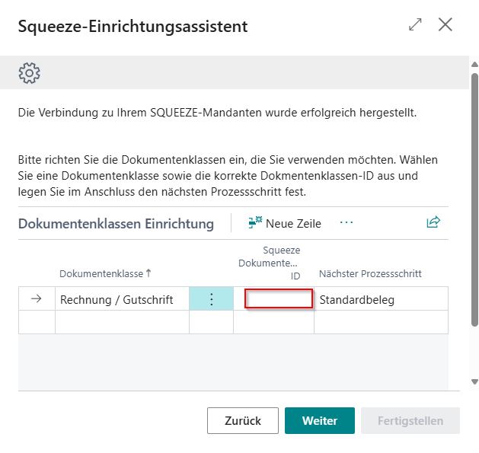
Task: Click the settings gear icon
Action: (x=29, y=73)
